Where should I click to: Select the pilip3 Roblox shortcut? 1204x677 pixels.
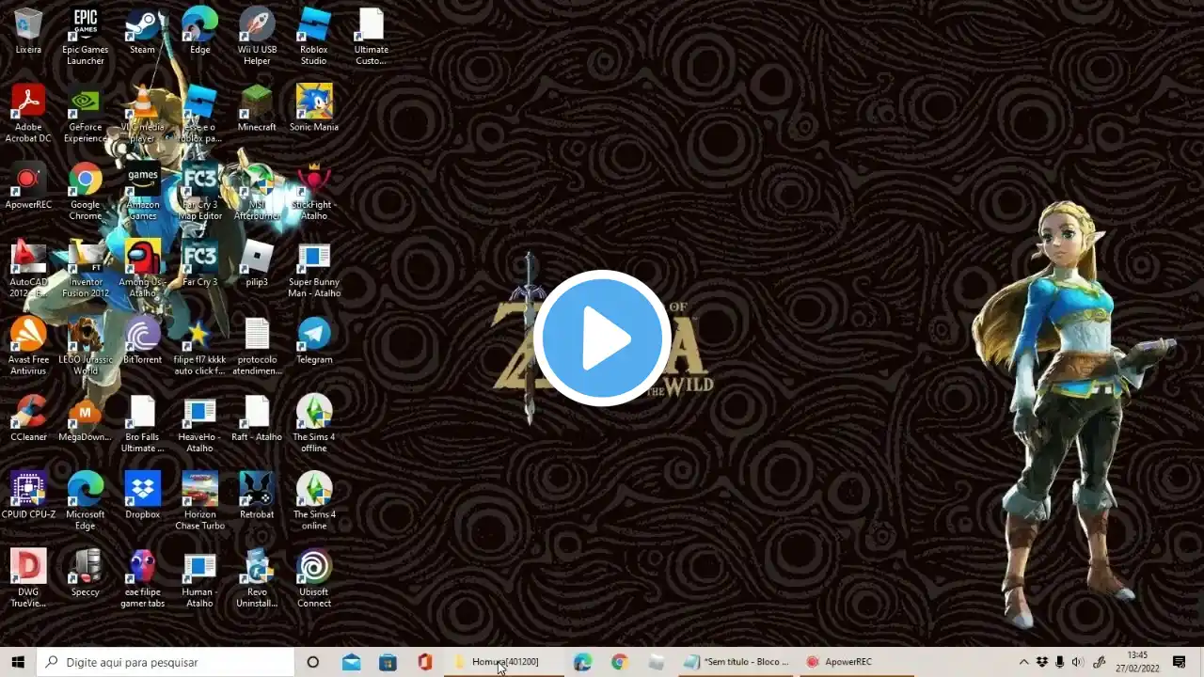click(257, 263)
